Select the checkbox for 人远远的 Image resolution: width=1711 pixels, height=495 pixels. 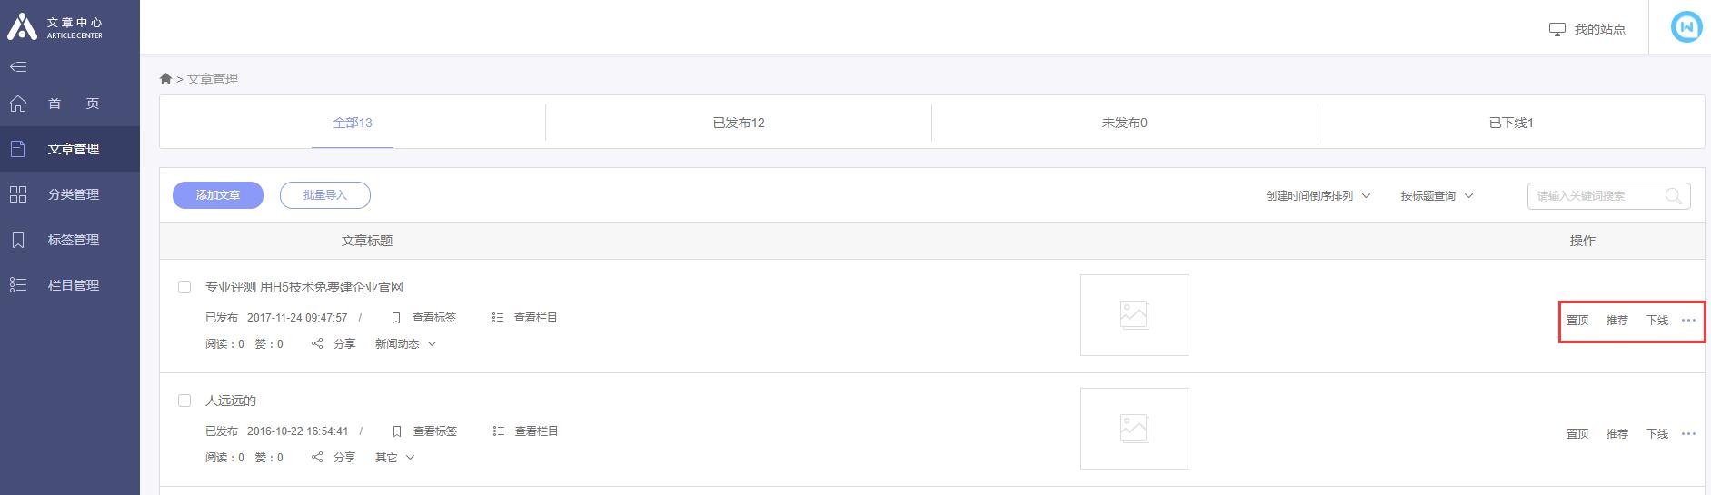[x=184, y=401]
